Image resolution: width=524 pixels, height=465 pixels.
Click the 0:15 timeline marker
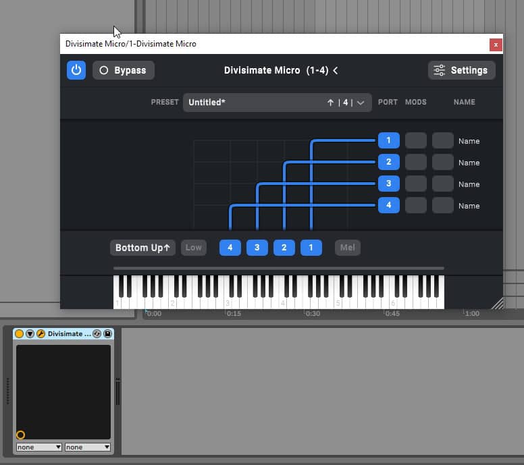point(234,314)
